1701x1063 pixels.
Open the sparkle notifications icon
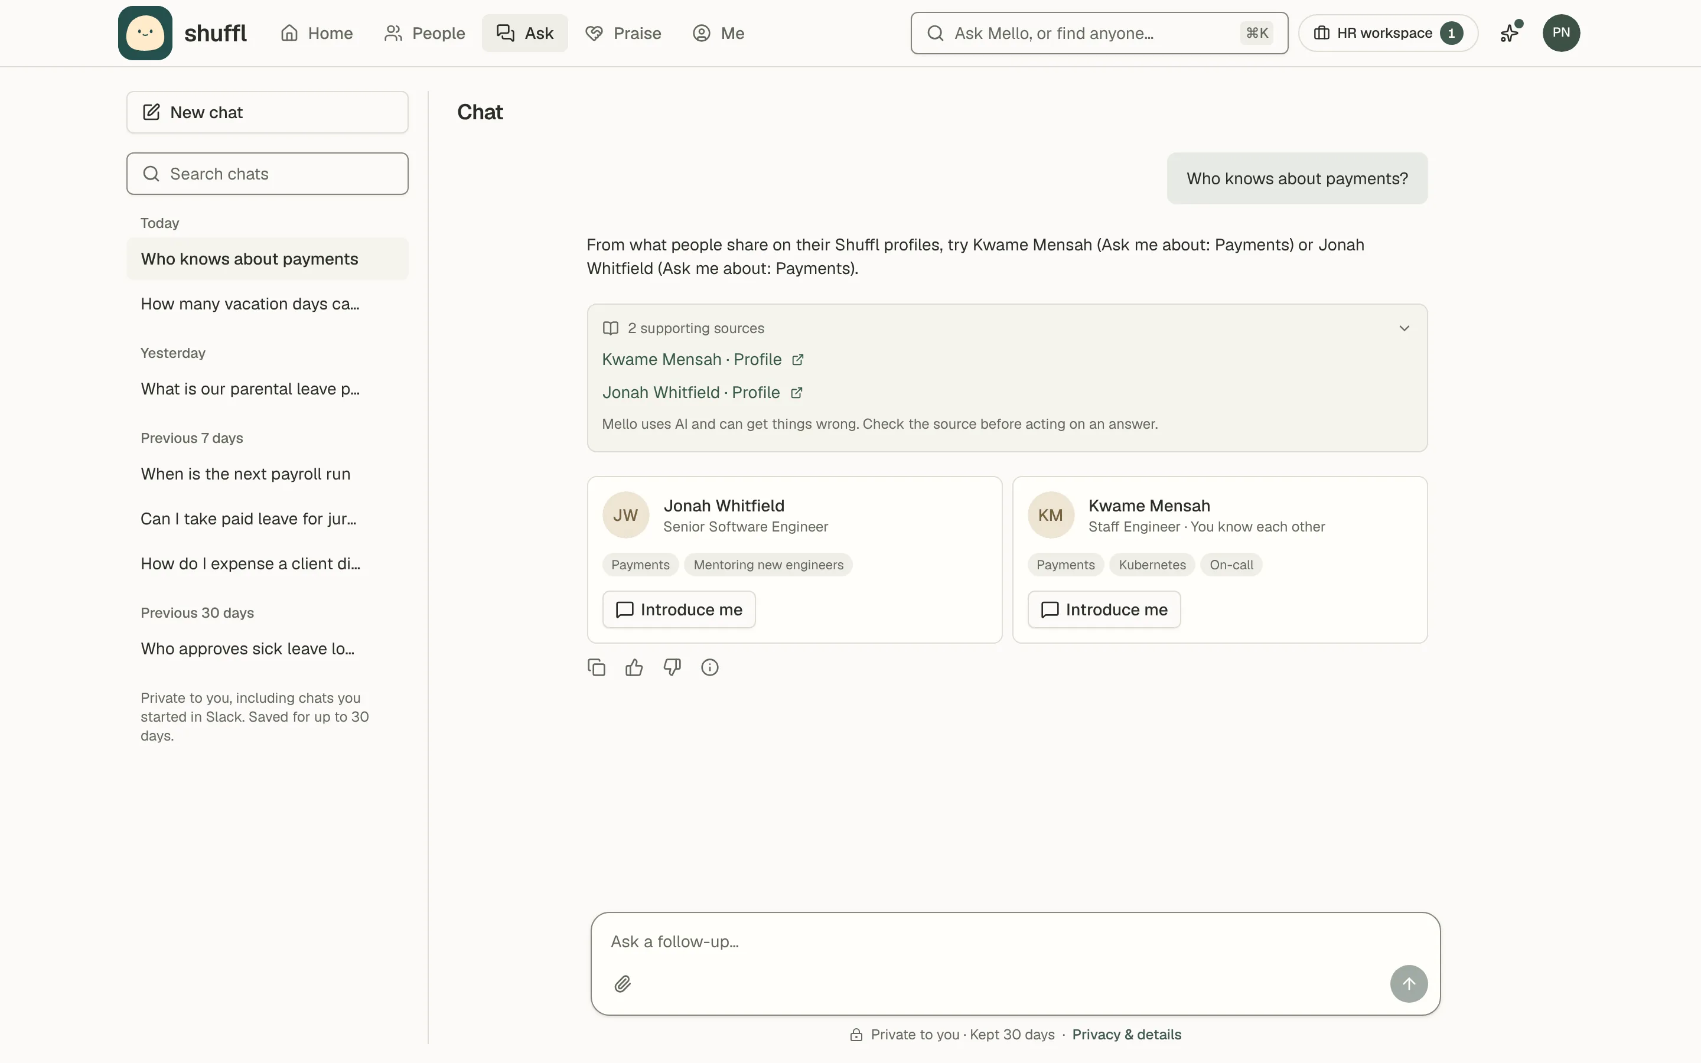click(1510, 33)
